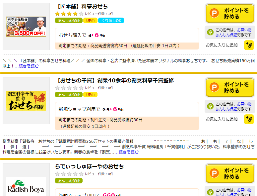This screenshot has height=196, width=257.
Task: Click the green guarantee icon beside おせちの千賀 notice
Action: [210, 106]
